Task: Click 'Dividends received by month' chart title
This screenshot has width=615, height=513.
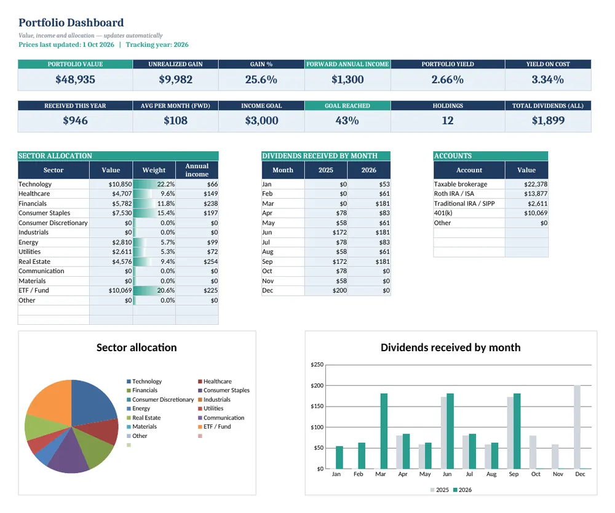Action: pos(451,348)
